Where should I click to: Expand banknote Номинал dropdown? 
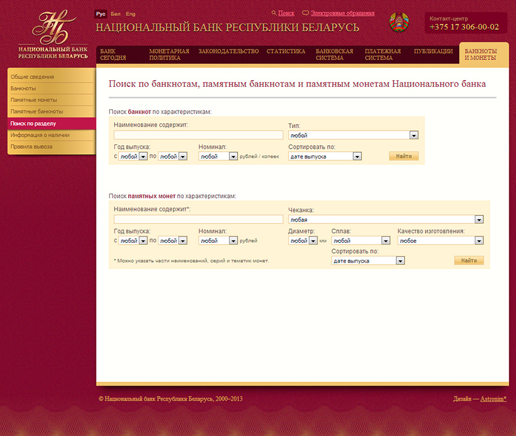click(218, 156)
